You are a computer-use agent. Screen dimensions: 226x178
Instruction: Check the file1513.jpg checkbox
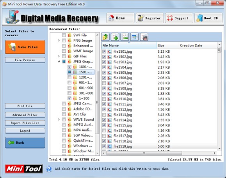pos(104,115)
